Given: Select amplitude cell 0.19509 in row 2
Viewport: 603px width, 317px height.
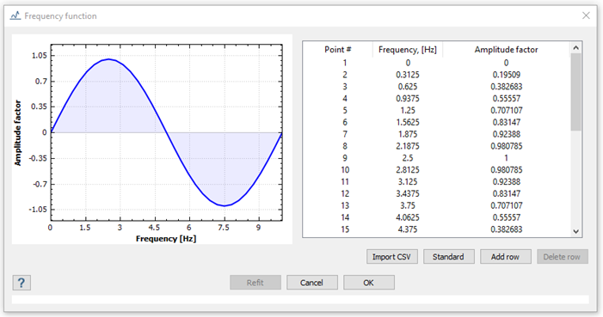Looking at the screenshot, I should (506, 75).
